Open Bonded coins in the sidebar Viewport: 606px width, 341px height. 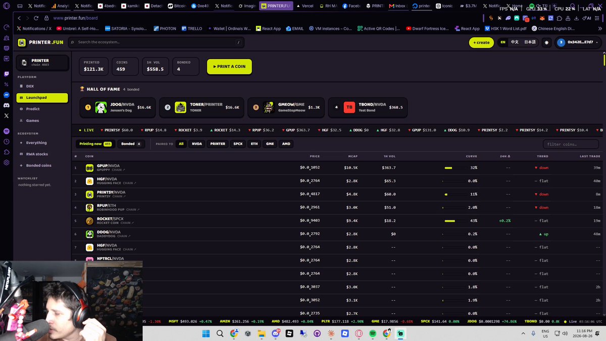42,165
